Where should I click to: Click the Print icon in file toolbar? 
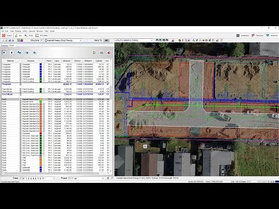tap(13, 40)
